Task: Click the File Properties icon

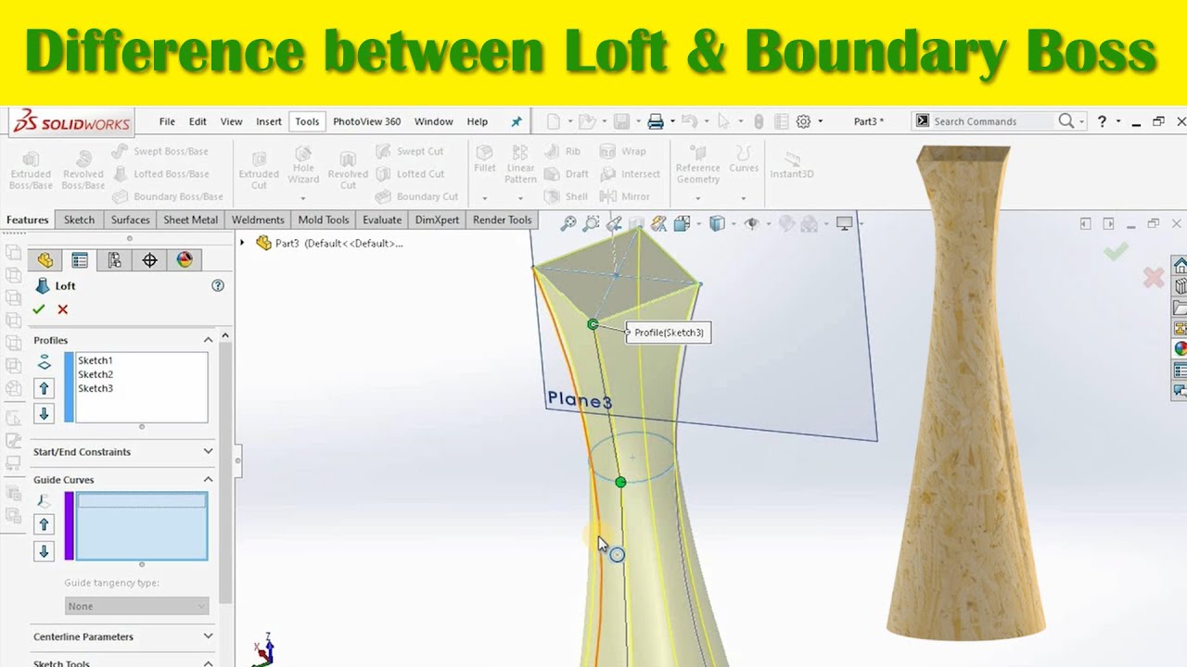Action: tap(781, 121)
